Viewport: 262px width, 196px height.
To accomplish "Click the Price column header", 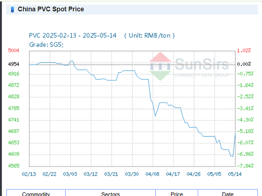I will (x=177, y=194).
